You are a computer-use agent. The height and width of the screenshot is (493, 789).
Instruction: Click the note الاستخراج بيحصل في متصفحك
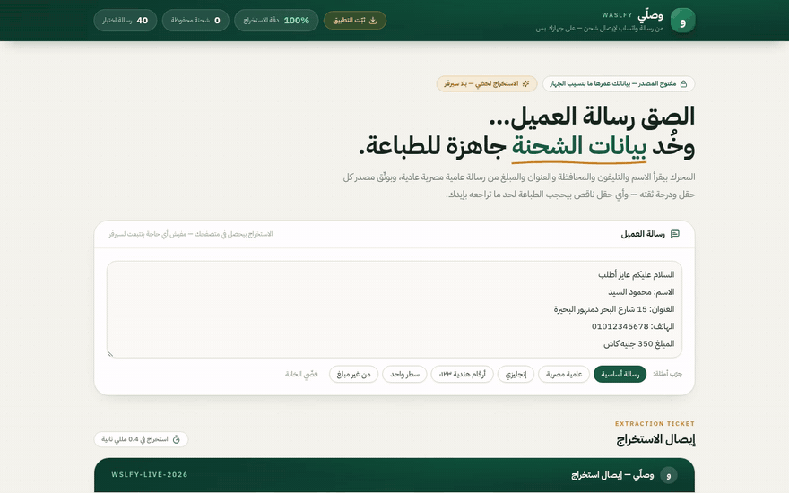(x=191, y=235)
